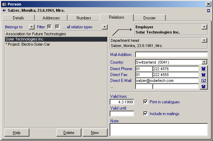This screenshot has height=141, width=213.
Task: Click the New button
Action: coord(95,133)
